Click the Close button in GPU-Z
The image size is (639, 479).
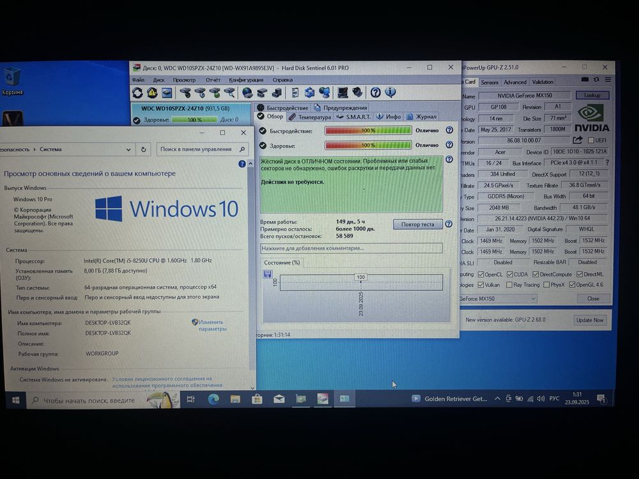coord(593,298)
